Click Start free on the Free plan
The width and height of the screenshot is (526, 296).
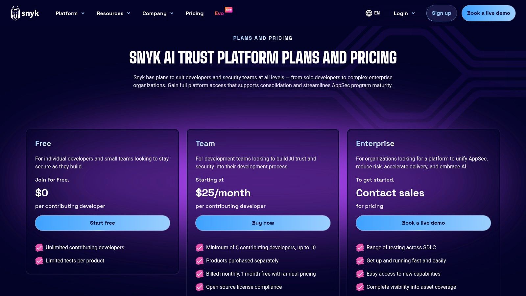[102, 223]
